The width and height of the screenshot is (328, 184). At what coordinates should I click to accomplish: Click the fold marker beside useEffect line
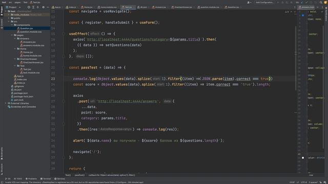click(x=64, y=34)
